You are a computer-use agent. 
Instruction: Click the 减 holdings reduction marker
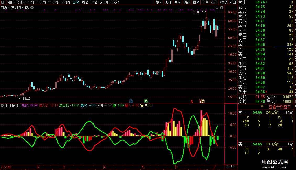[x=146, y=101]
